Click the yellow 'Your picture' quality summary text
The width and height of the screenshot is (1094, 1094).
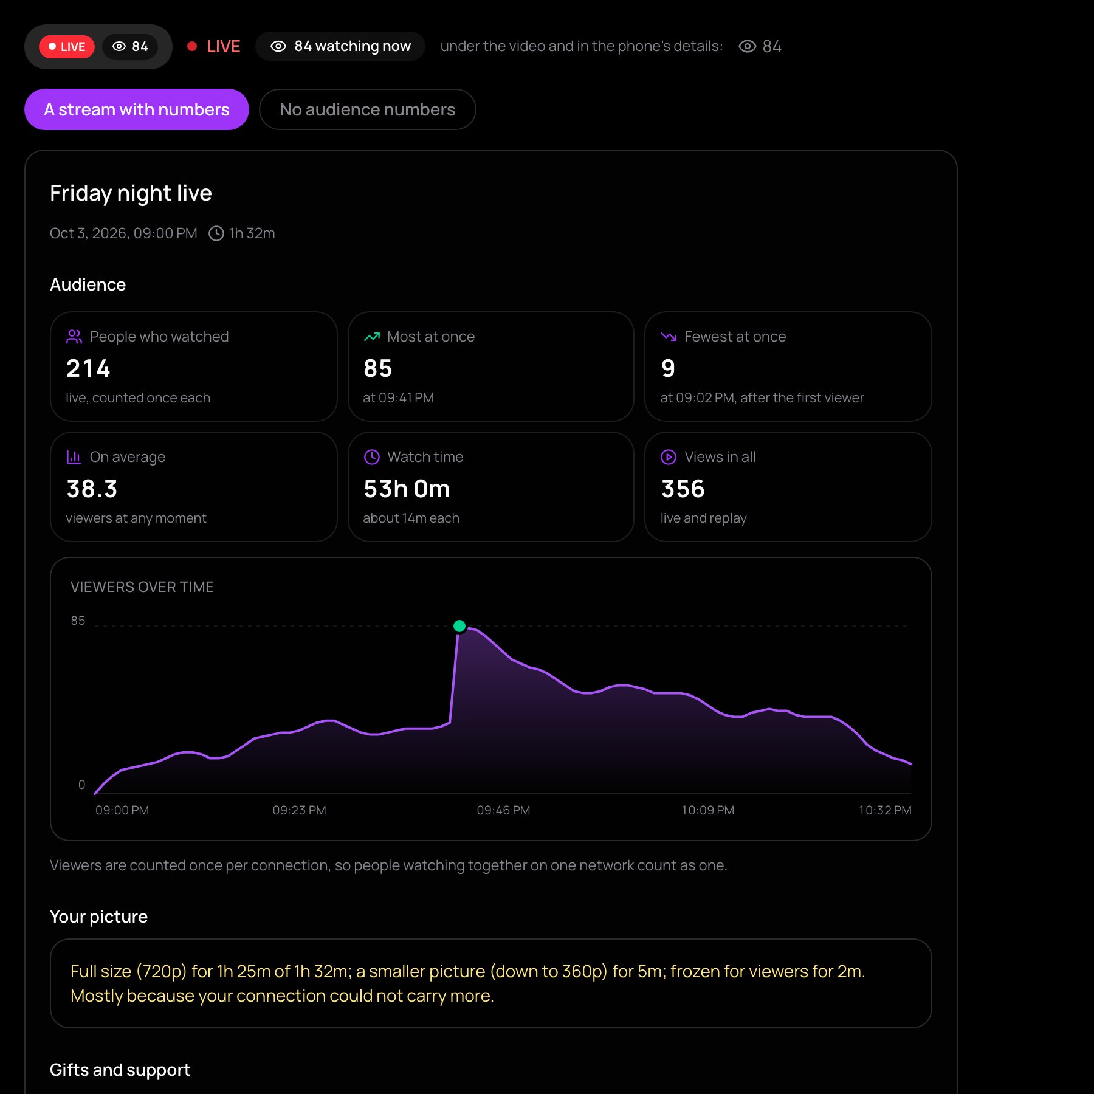[467, 983]
